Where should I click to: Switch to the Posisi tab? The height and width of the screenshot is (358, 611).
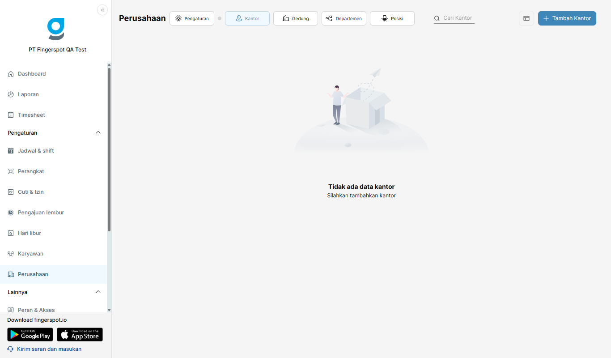point(392,18)
